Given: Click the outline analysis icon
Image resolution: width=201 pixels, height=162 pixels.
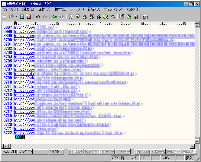Looking at the screenshot, I should tap(112, 17).
